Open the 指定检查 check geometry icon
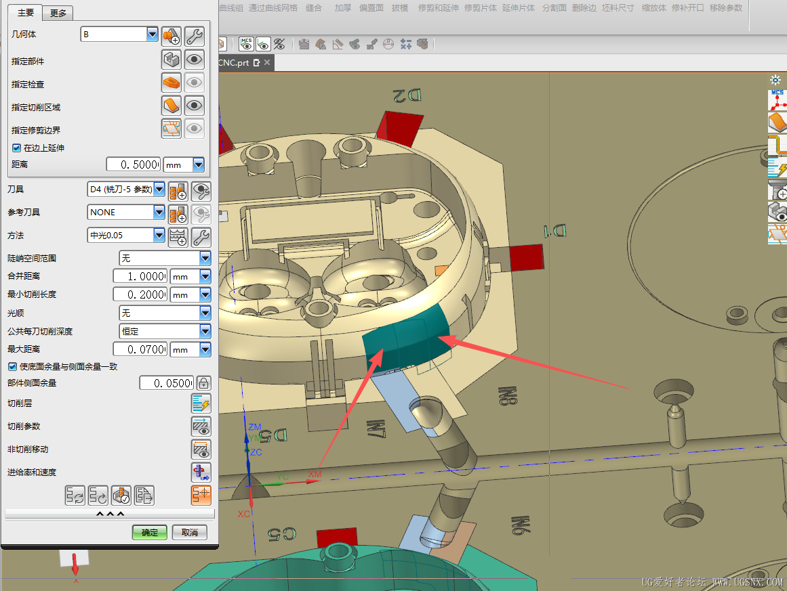Screen dimensions: 787x591 171,83
